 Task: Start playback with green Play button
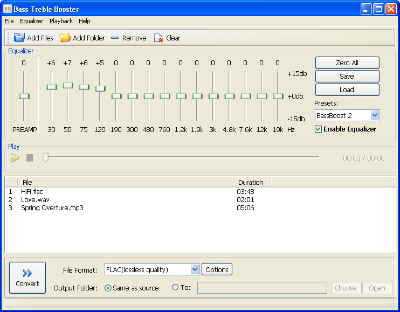(x=15, y=158)
